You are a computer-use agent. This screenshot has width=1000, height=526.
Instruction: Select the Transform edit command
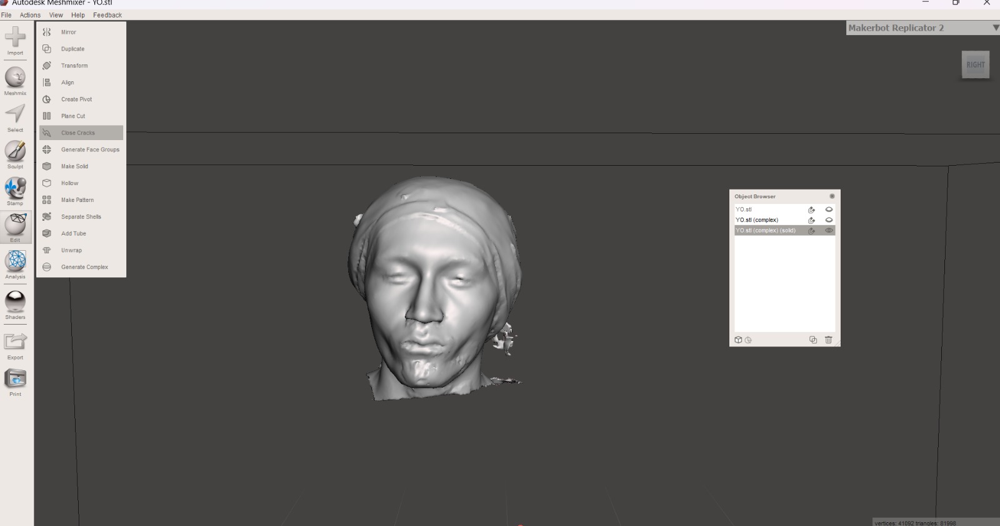pos(81,66)
